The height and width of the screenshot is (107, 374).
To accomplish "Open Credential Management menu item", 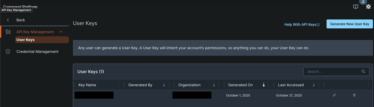I will tap(37, 52).
